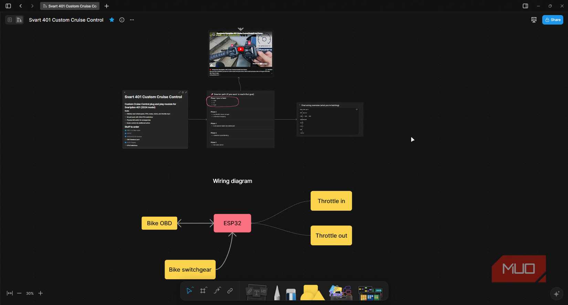568x305 pixels.
Task: Go forward using the forward arrow
Action: tap(32, 6)
